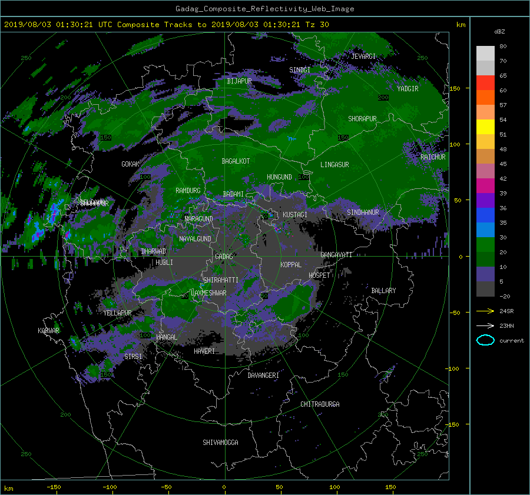Click the HOSPET label
Viewport: 530px width, 495px height.
click(x=319, y=275)
